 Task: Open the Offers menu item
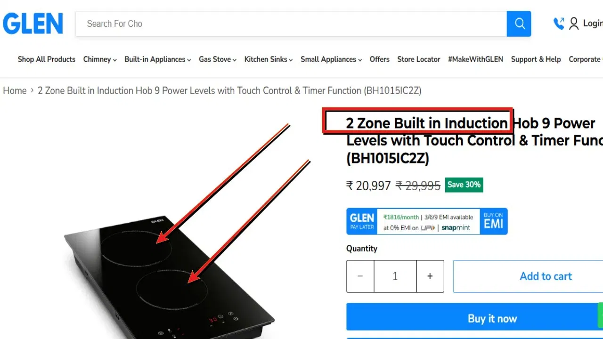click(380, 59)
